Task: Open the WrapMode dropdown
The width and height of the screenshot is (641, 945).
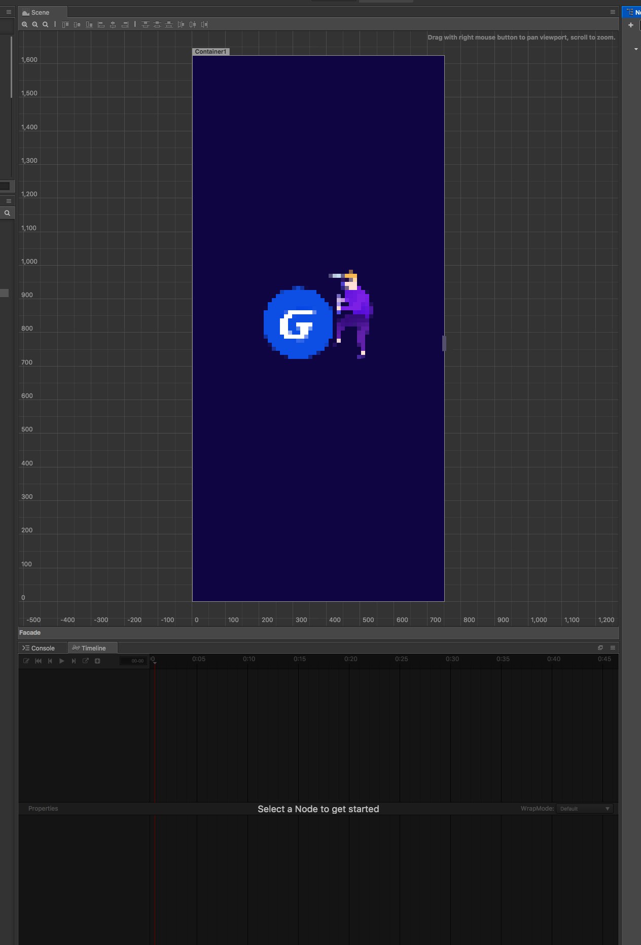Action: click(584, 809)
